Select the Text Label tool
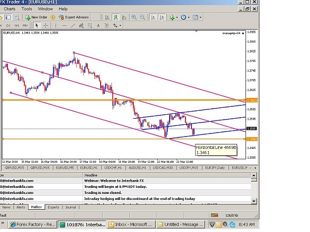The image size is (310, 232). (107, 25)
